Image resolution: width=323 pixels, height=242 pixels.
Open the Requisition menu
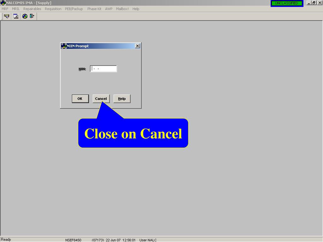point(53,9)
